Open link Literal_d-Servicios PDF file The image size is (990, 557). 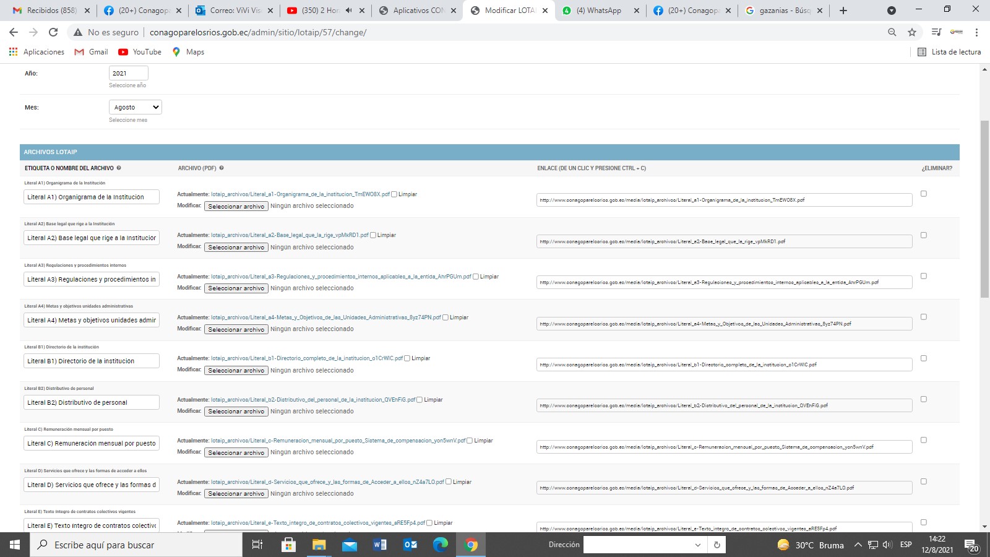coord(327,482)
